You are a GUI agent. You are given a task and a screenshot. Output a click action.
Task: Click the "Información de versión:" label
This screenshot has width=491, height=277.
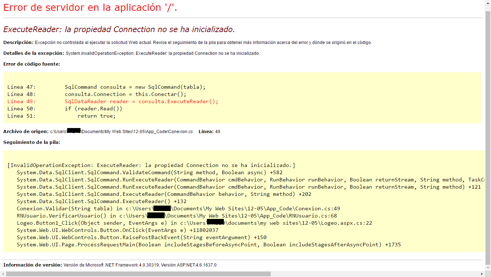click(33, 265)
